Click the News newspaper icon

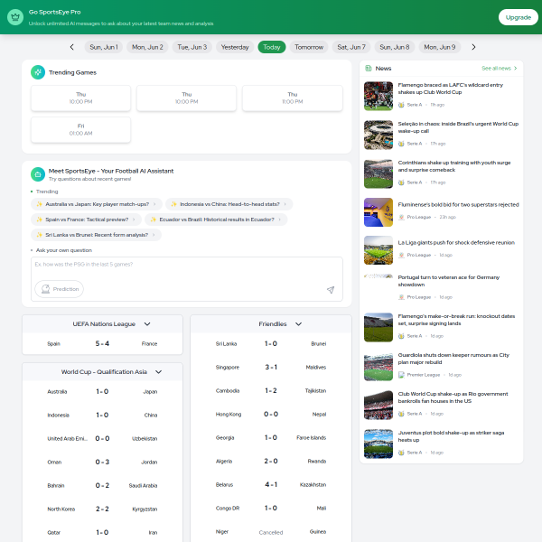coord(369,69)
